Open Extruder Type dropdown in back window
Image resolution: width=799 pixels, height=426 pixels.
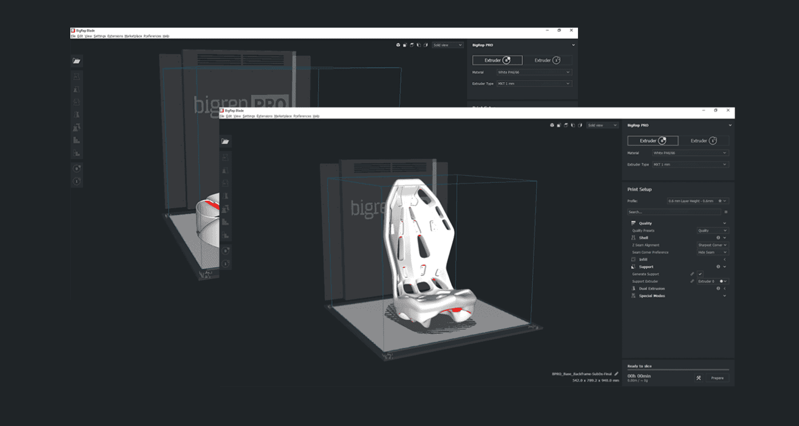coord(534,84)
